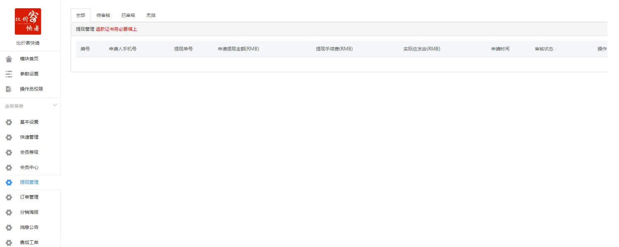Click the 申请时间 column header
The height and width of the screenshot is (247, 619).
point(500,49)
